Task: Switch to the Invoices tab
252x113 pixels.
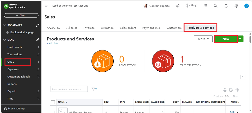Action: click(89, 28)
